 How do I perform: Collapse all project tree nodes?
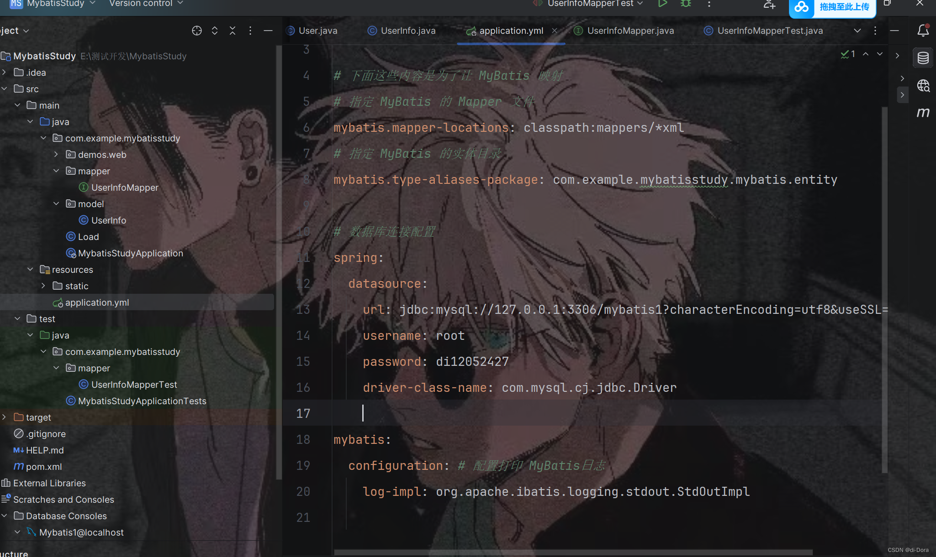point(233,31)
